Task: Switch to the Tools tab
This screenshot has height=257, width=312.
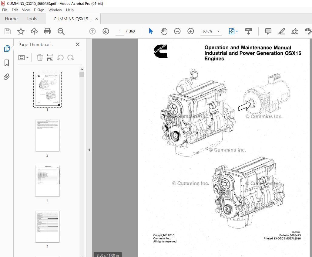Action: [32, 19]
